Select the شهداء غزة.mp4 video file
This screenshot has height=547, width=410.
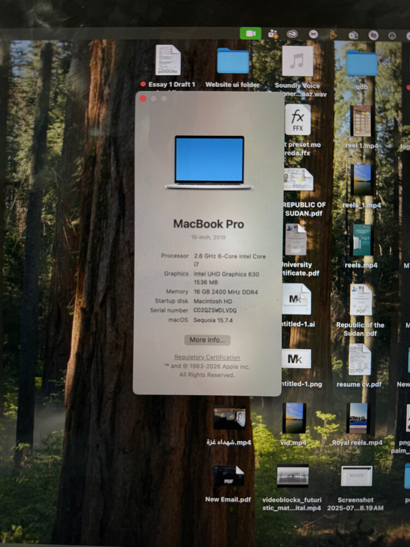(230, 417)
